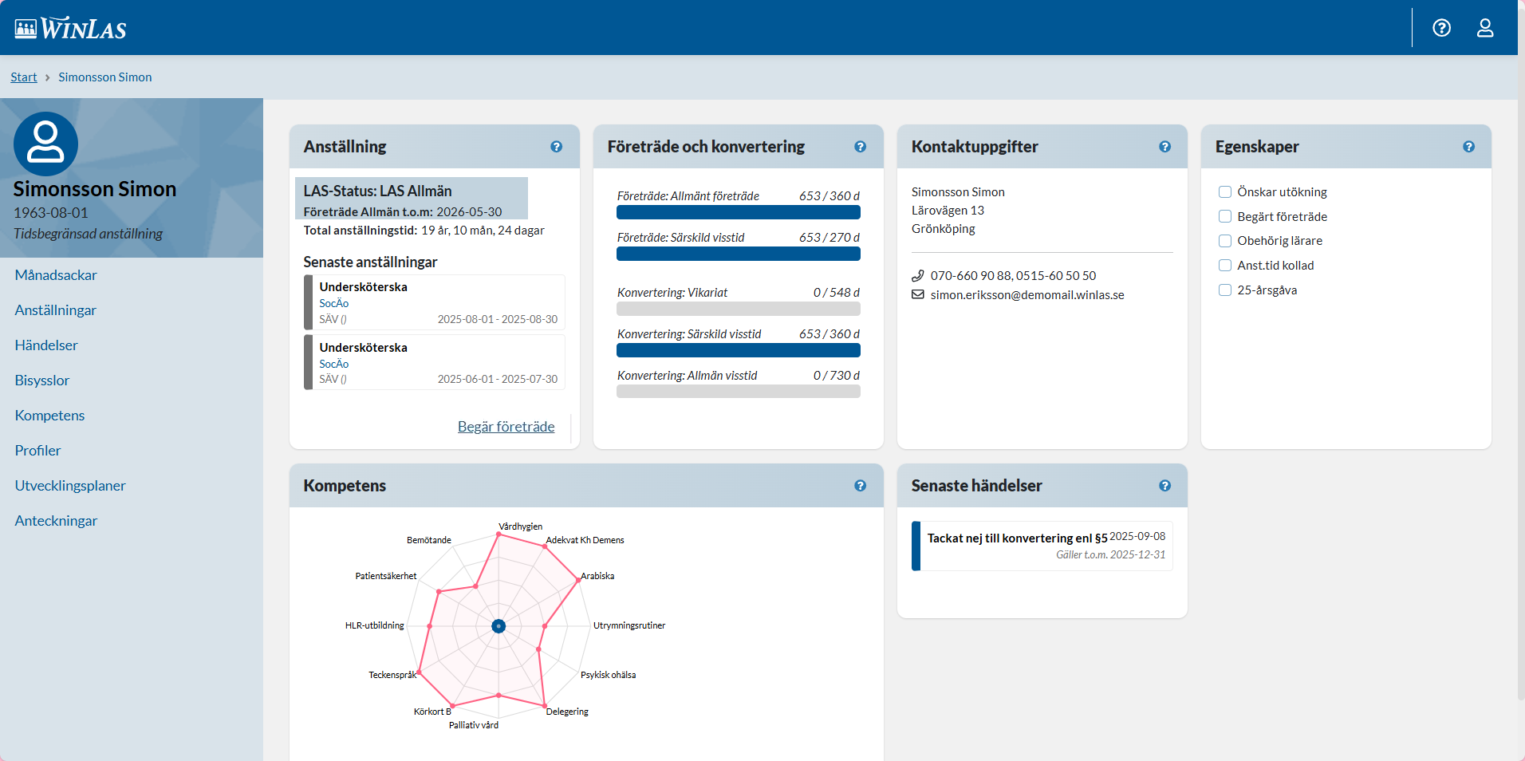Image resolution: width=1525 pixels, height=761 pixels.
Task: Follow the Start breadcrumb link
Action: (x=23, y=77)
